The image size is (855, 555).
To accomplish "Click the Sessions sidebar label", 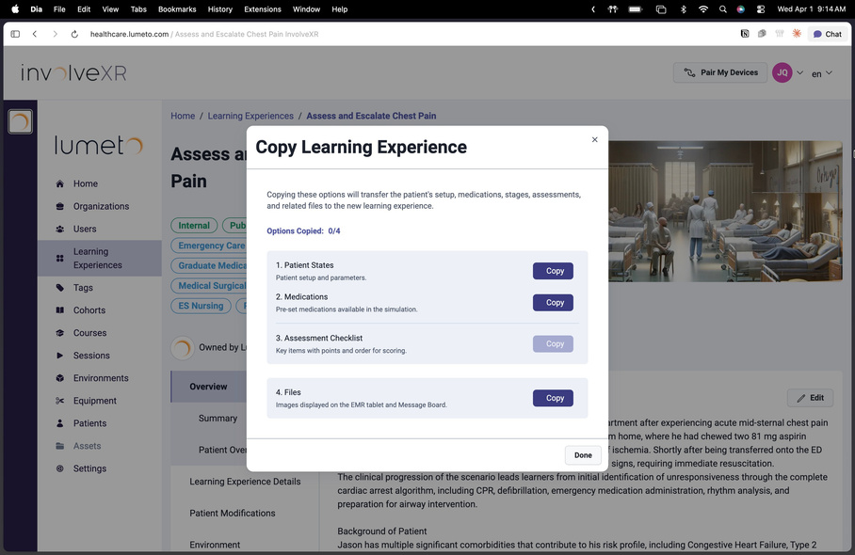I will pos(91,356).
